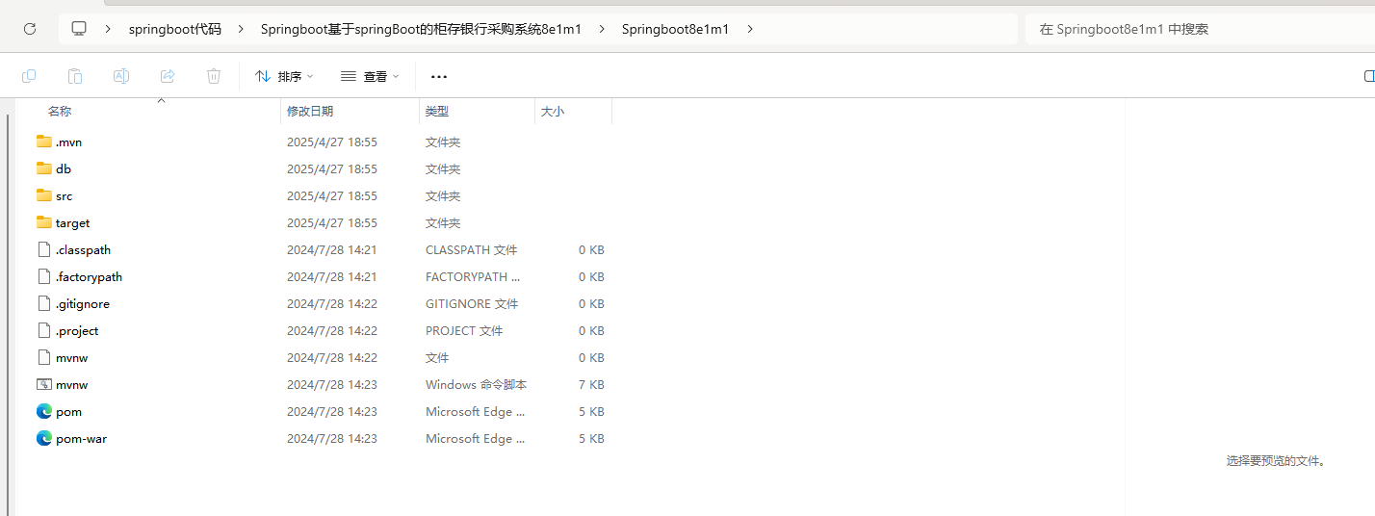Screen dimensions: 1375x516
Task: Click the .classpath file icon
Action: (43, 249)
